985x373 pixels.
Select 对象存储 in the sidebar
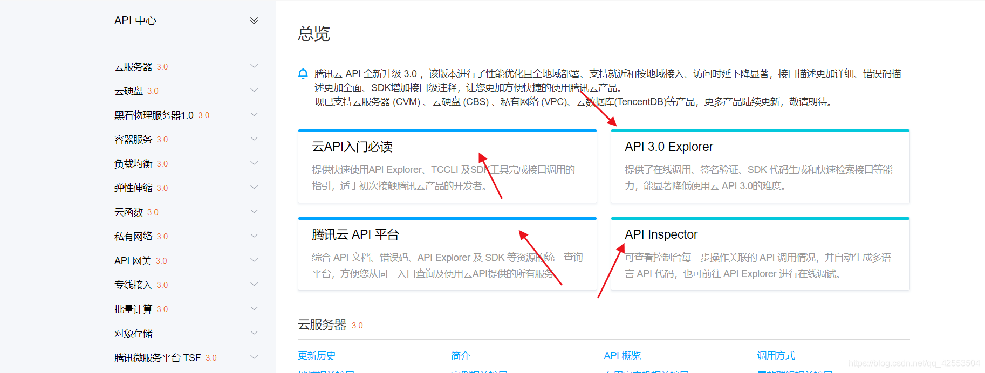[133, 334]
